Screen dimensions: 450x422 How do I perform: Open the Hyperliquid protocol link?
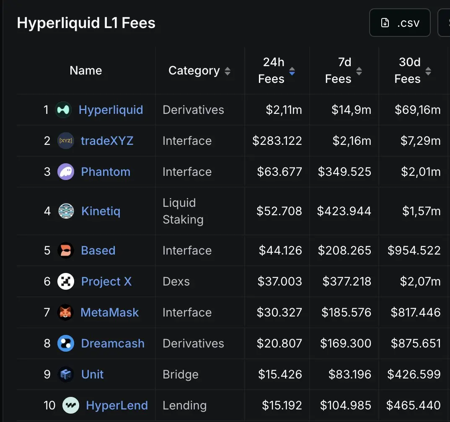pyautogui.click(x=111, y=110)
